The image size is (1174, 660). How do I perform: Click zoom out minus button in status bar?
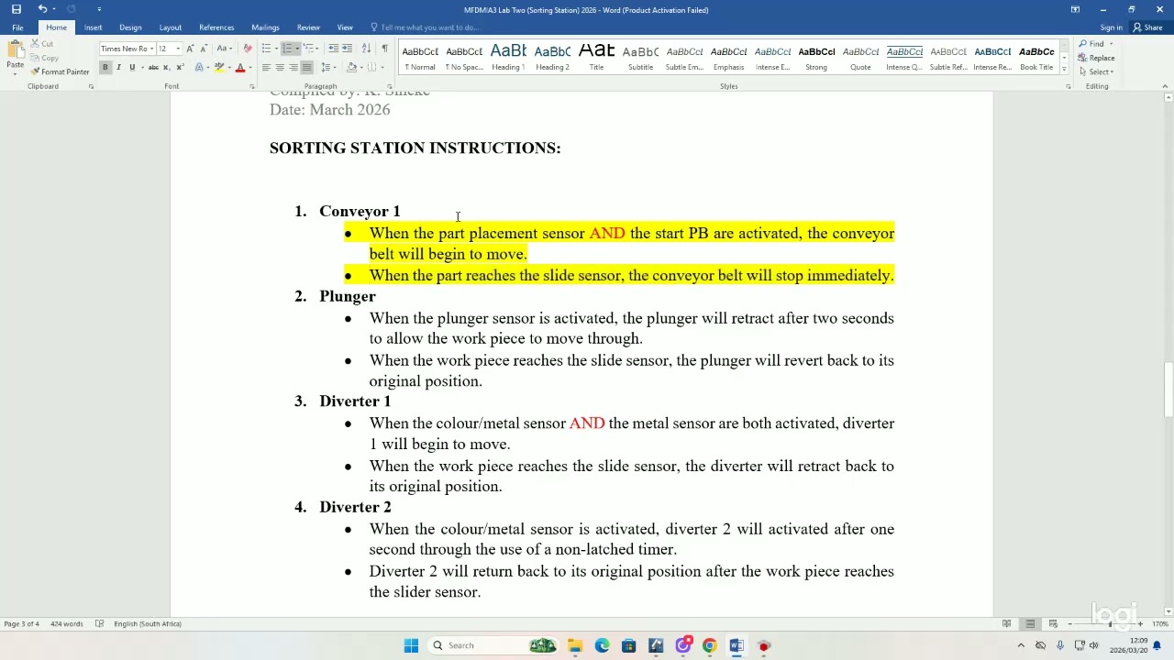point(1069,624)
